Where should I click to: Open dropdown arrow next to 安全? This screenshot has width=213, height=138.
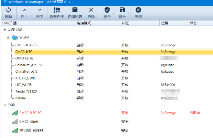coord(113,13)
